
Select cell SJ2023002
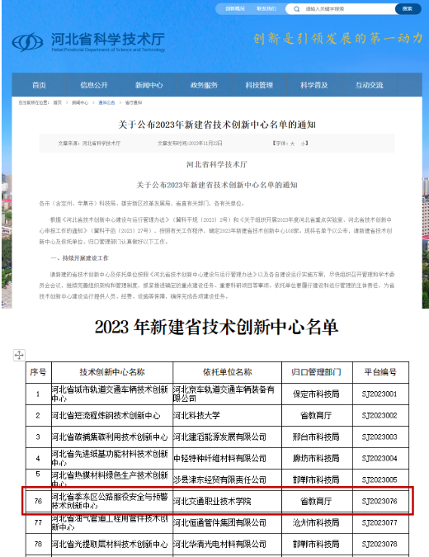click(380, 415)
